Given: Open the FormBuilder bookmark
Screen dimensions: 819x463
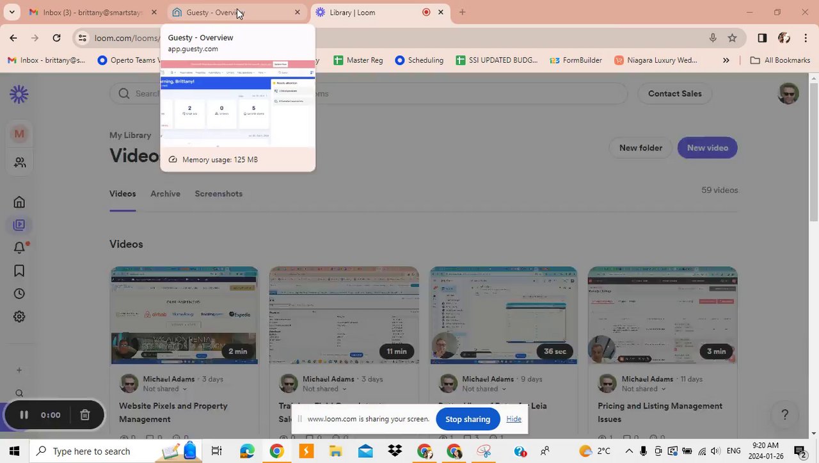Looking at the screenshot, I should pyautogui.click(x=576, y=60).
